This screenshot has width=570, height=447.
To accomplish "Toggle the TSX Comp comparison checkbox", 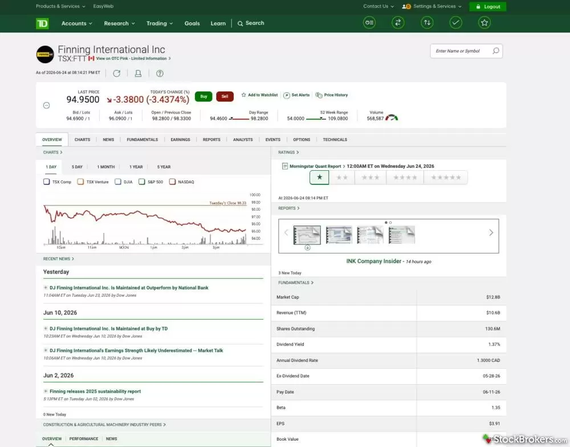I will point(47,182).
